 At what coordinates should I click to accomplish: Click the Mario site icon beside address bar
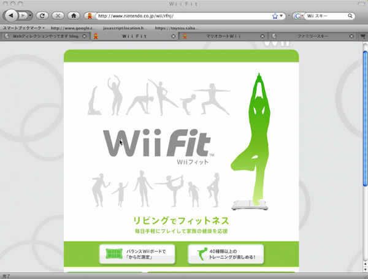coord(90,16)
